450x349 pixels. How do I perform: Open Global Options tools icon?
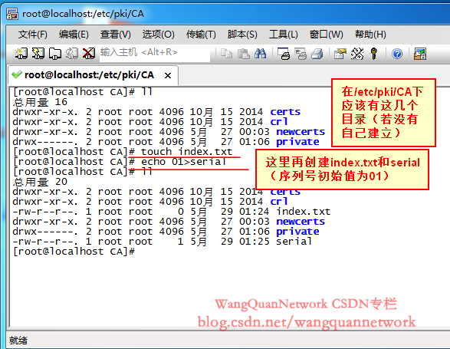click(357, 54)
